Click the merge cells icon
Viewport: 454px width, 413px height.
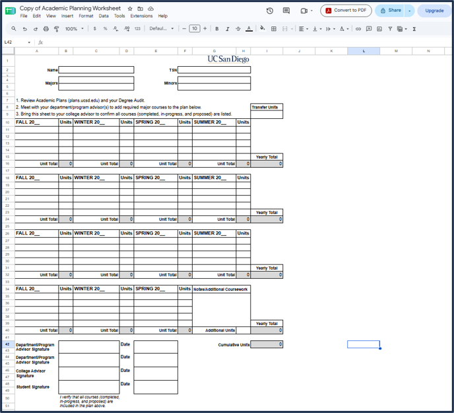click(285, 28)
